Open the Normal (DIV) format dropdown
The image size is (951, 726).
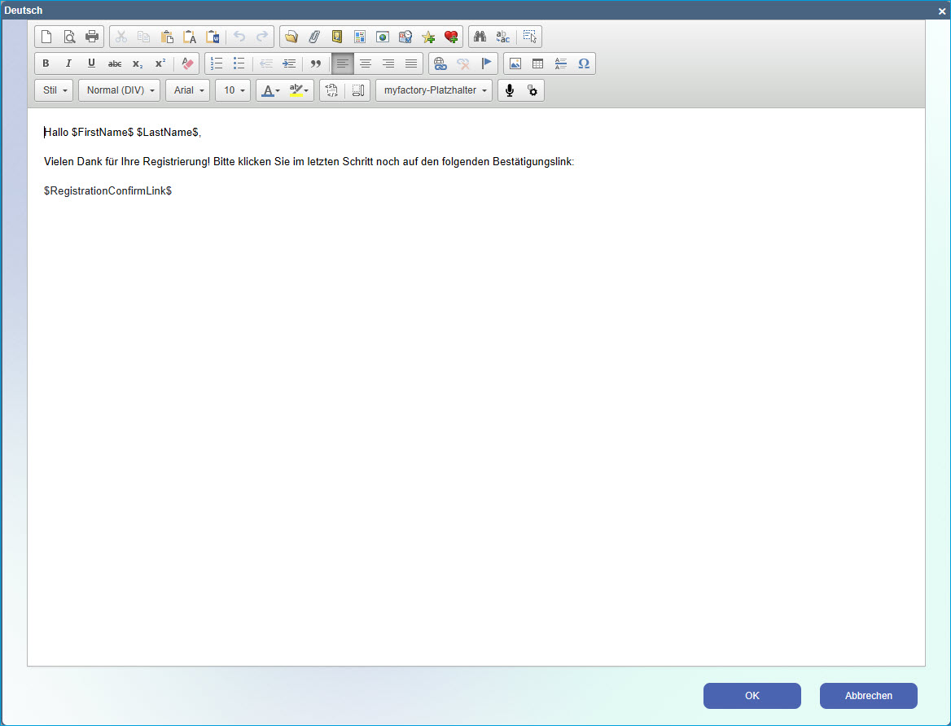pos(120,90)
